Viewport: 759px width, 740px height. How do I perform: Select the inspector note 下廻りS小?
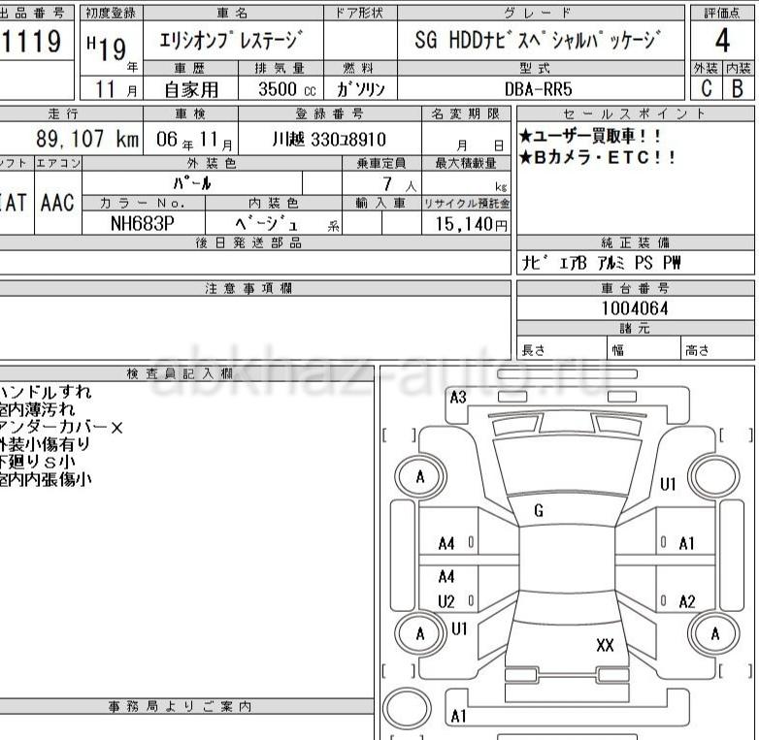pyautogui.click(x=37, y=462)
